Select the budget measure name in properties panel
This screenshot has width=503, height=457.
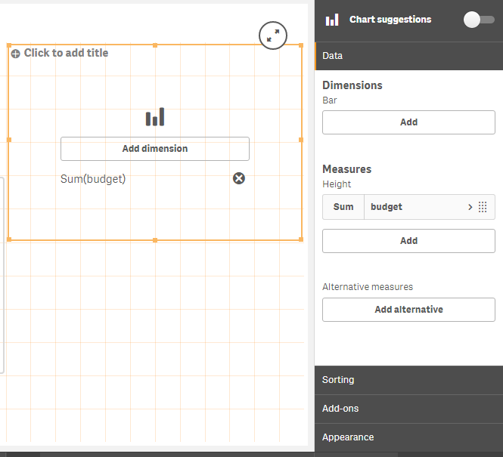387,207
